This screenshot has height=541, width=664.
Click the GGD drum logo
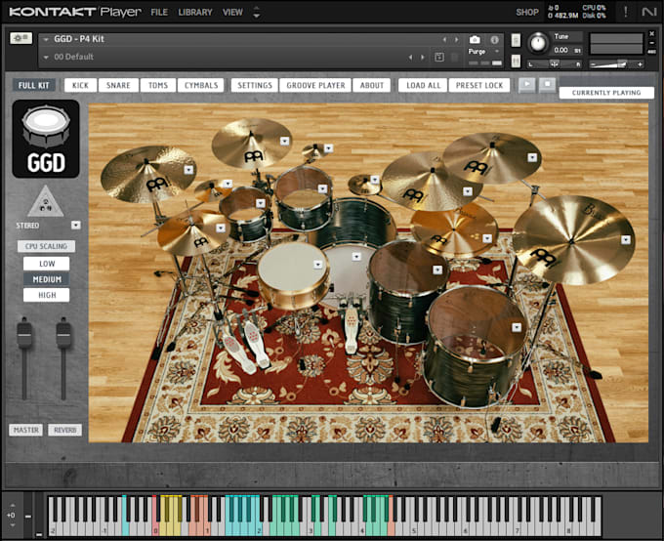tap(46, 139)
